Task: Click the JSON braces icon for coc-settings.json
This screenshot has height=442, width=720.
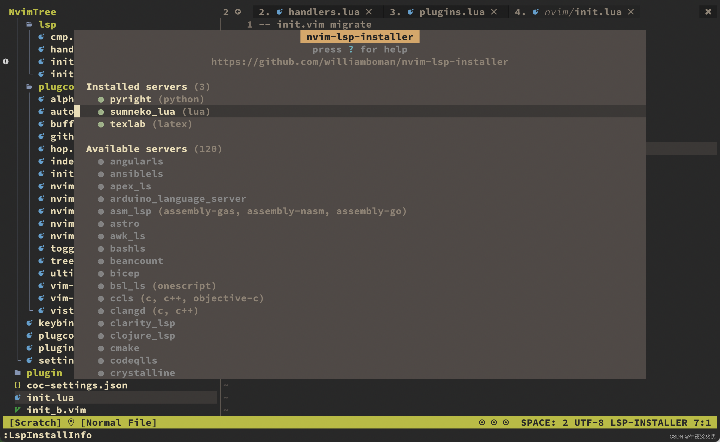Action: (x=18, y=385)
